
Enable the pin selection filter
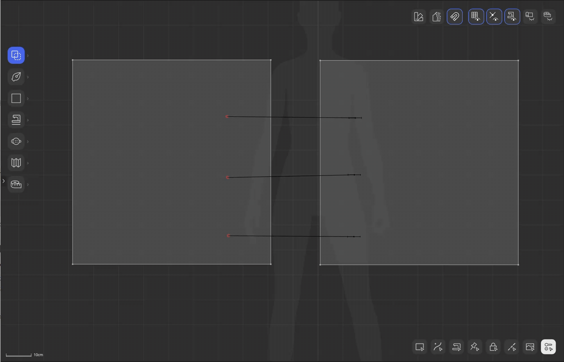coord(475,347)
